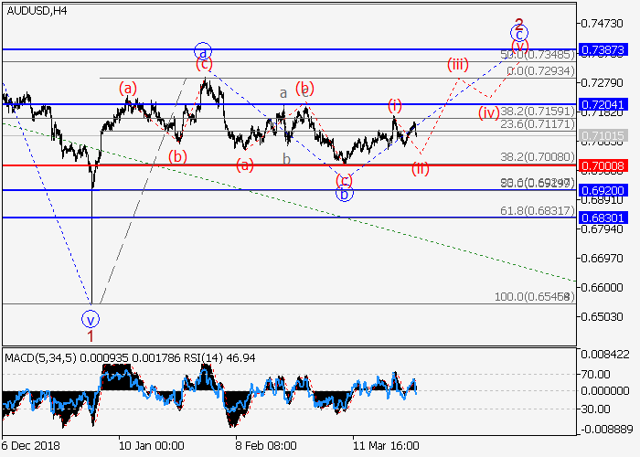The height and width of the screenshot is (457, 640).
Task: Select the '11 Mar 16:00' date on the time axis
Action: tap(388, 445)
